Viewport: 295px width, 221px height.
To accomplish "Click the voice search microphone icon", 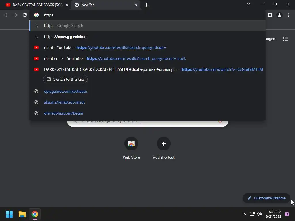I will 220,122.
